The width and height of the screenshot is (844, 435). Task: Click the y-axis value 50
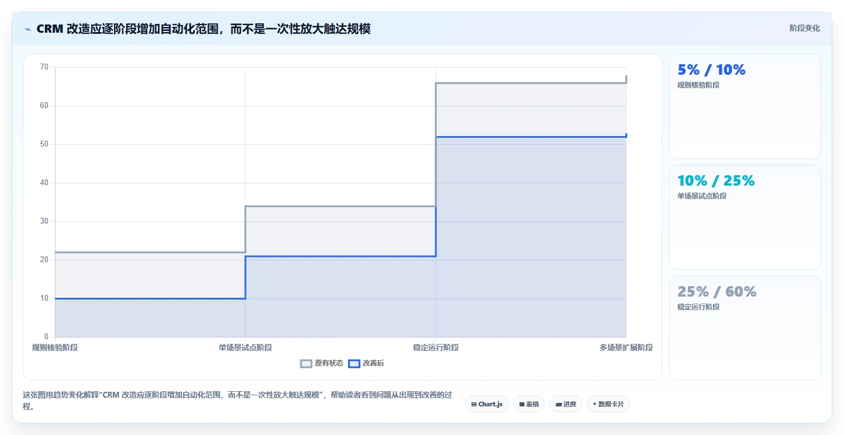tap(44, 144)
